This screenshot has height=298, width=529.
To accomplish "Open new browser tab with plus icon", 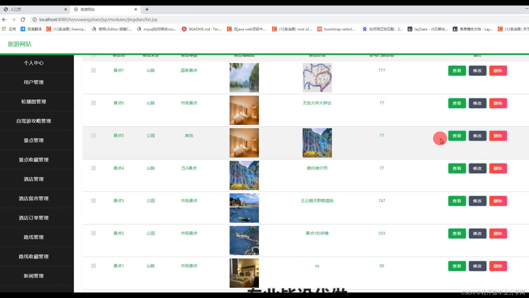I will click(x=147, y=9).
